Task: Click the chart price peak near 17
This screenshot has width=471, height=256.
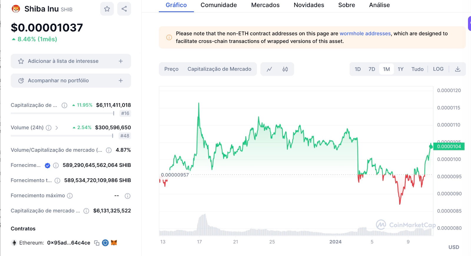Action: click(x=199, y=103)
